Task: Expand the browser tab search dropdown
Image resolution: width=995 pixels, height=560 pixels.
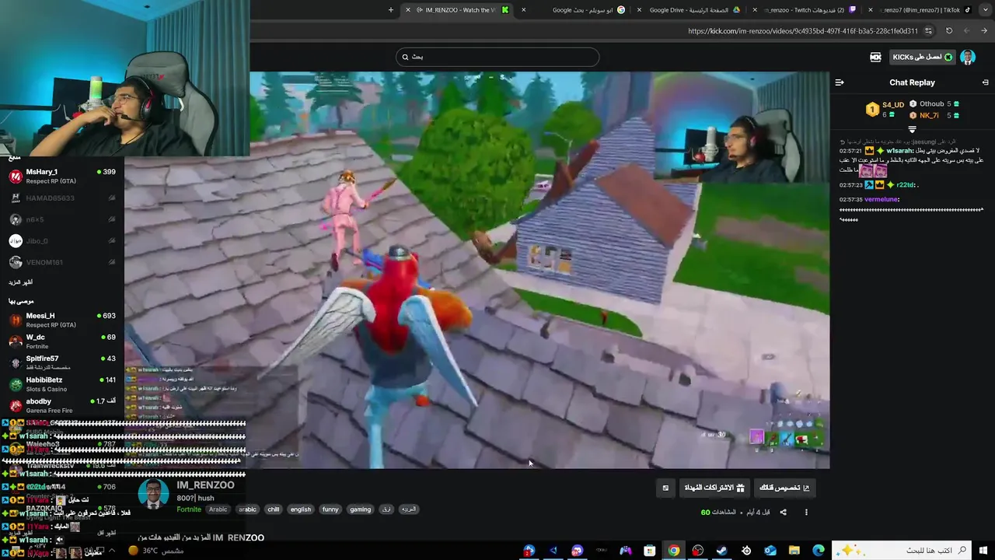Action: (984, 10)
